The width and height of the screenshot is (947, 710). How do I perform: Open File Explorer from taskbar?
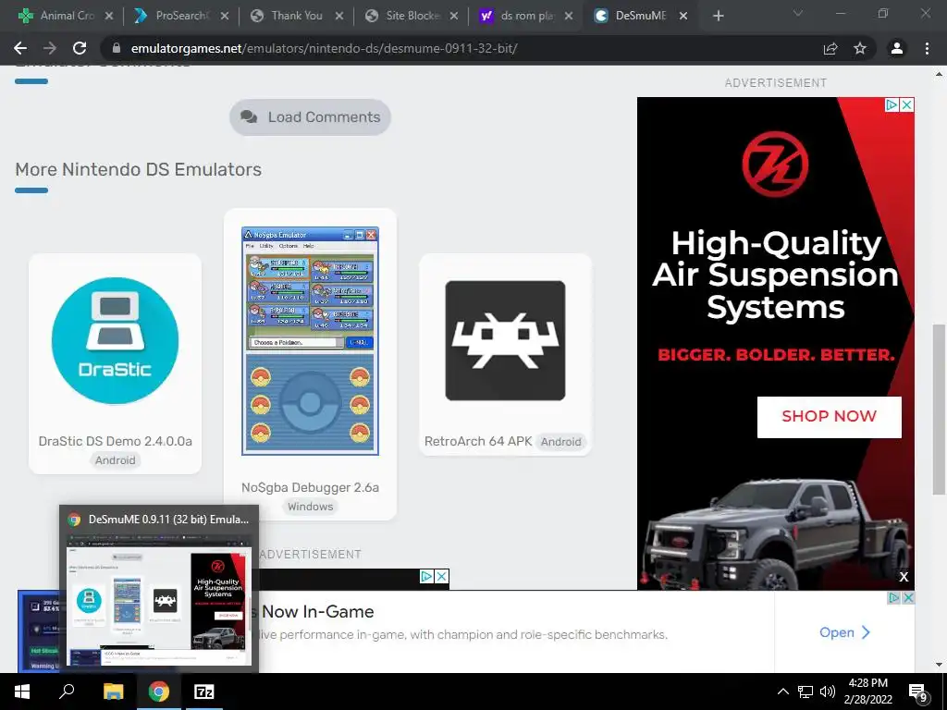[113, 692]
